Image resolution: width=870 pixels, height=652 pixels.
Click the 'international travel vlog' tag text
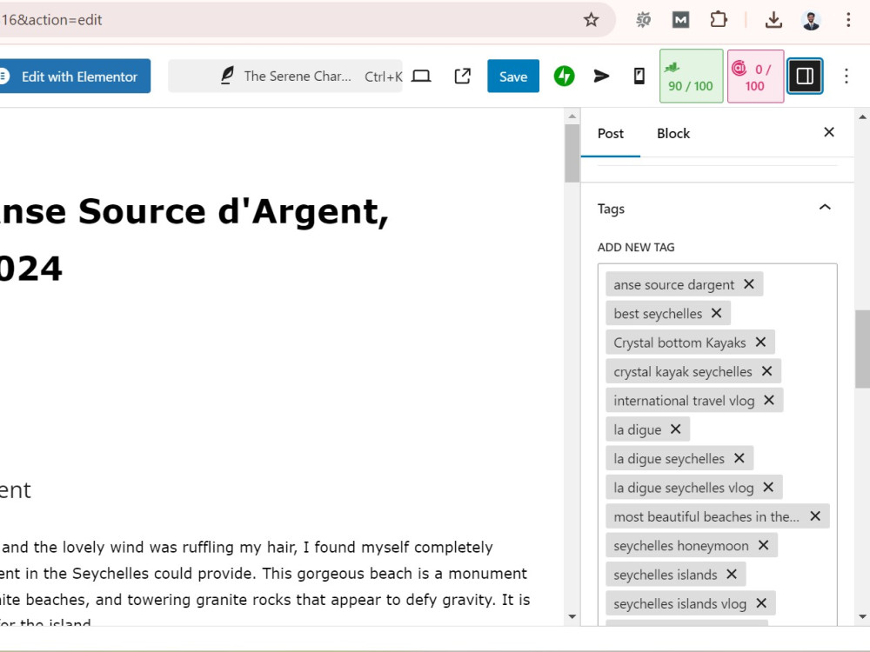684,401
